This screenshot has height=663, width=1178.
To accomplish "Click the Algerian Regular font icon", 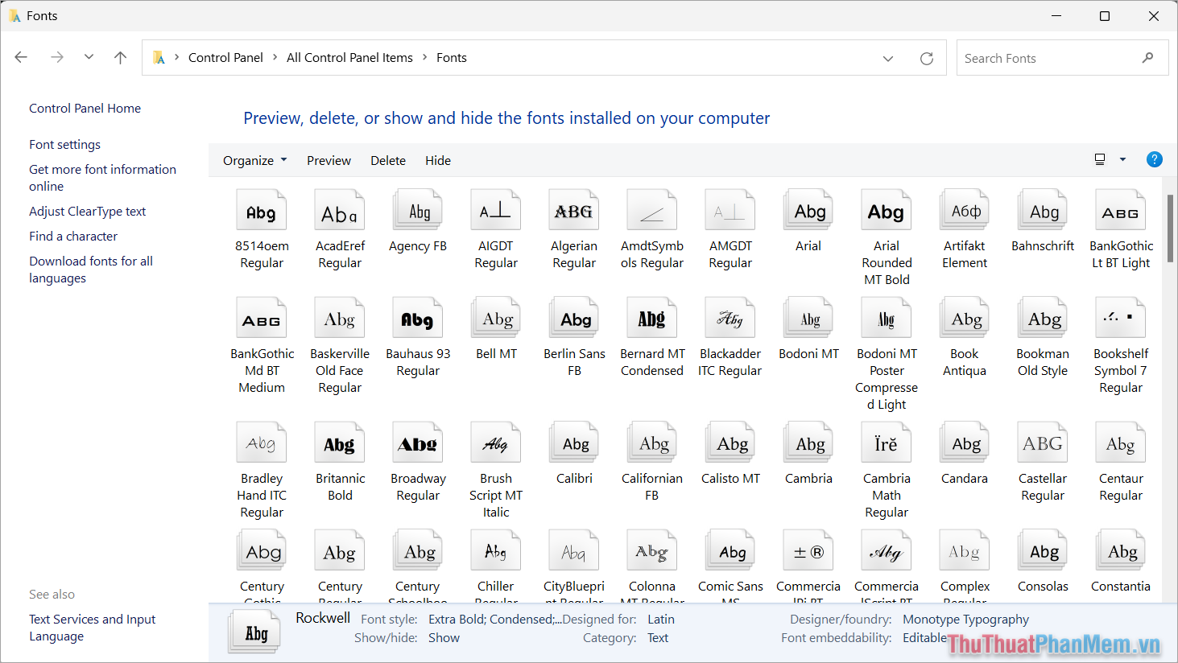I will point(573,208).
